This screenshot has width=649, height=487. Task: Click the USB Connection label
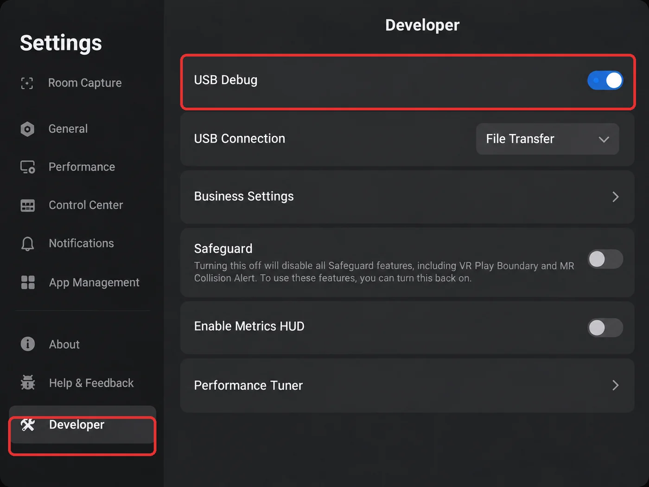pyautogui.click(x=240, y=139)
